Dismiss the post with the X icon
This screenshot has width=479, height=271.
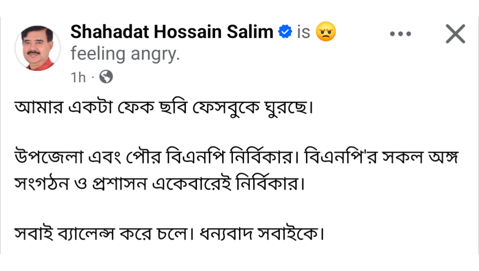(455, 34)
